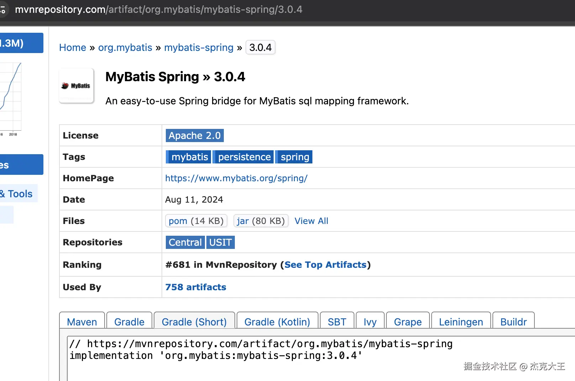
Task: Click the spring tag badge
Action: pyautogui.click(x=295, y=157)
